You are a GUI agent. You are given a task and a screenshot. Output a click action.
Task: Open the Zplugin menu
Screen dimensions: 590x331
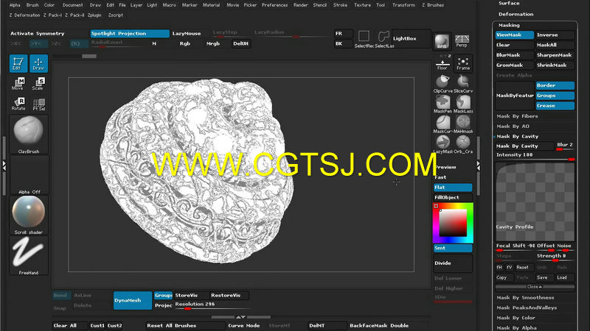[x=94, y=15]
